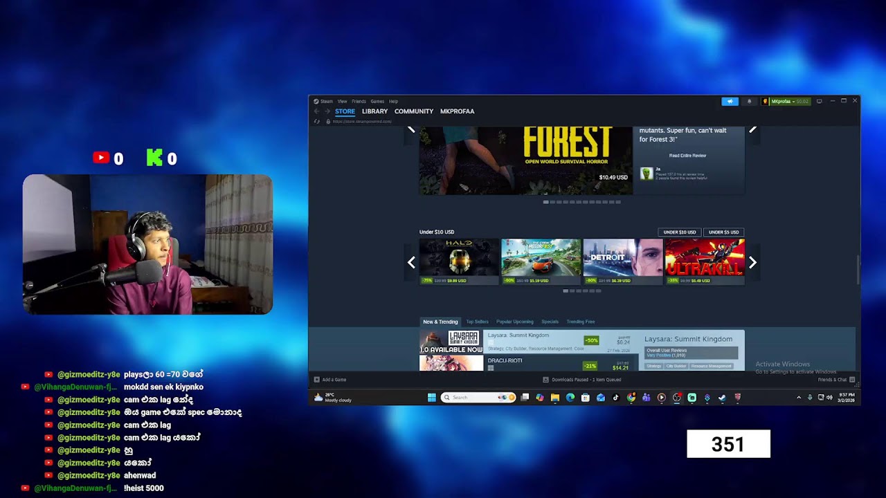Switch to the COMMUNITY tab
Image resolution: width=886 pixels, height=498 pixels.
point(414,111)
